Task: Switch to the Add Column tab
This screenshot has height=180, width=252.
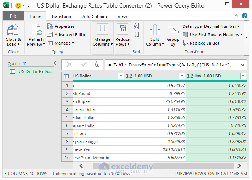Action: [95, 16]
